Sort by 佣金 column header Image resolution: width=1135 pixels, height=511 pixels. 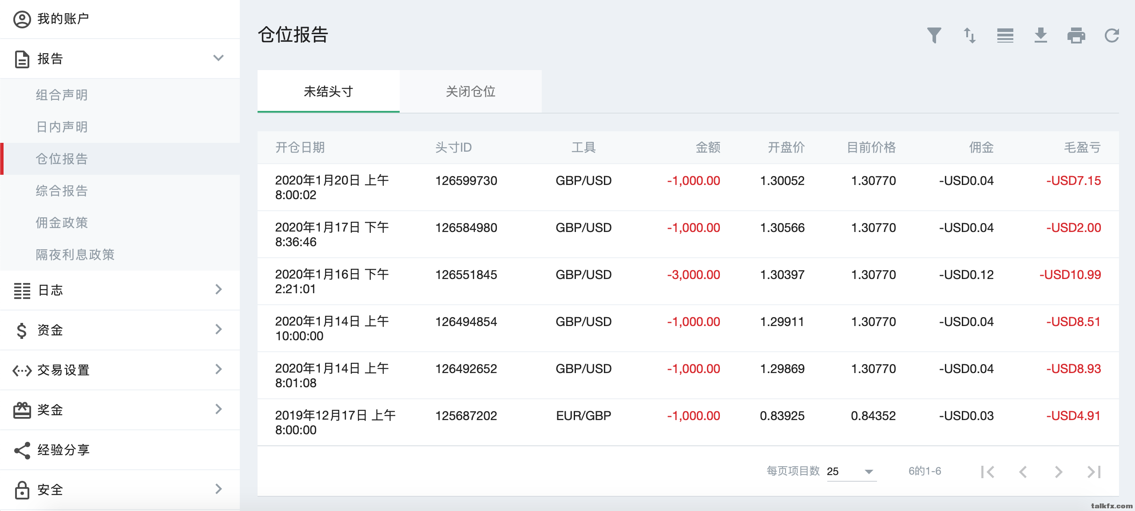pyautogui.click(x=981, y=147)
